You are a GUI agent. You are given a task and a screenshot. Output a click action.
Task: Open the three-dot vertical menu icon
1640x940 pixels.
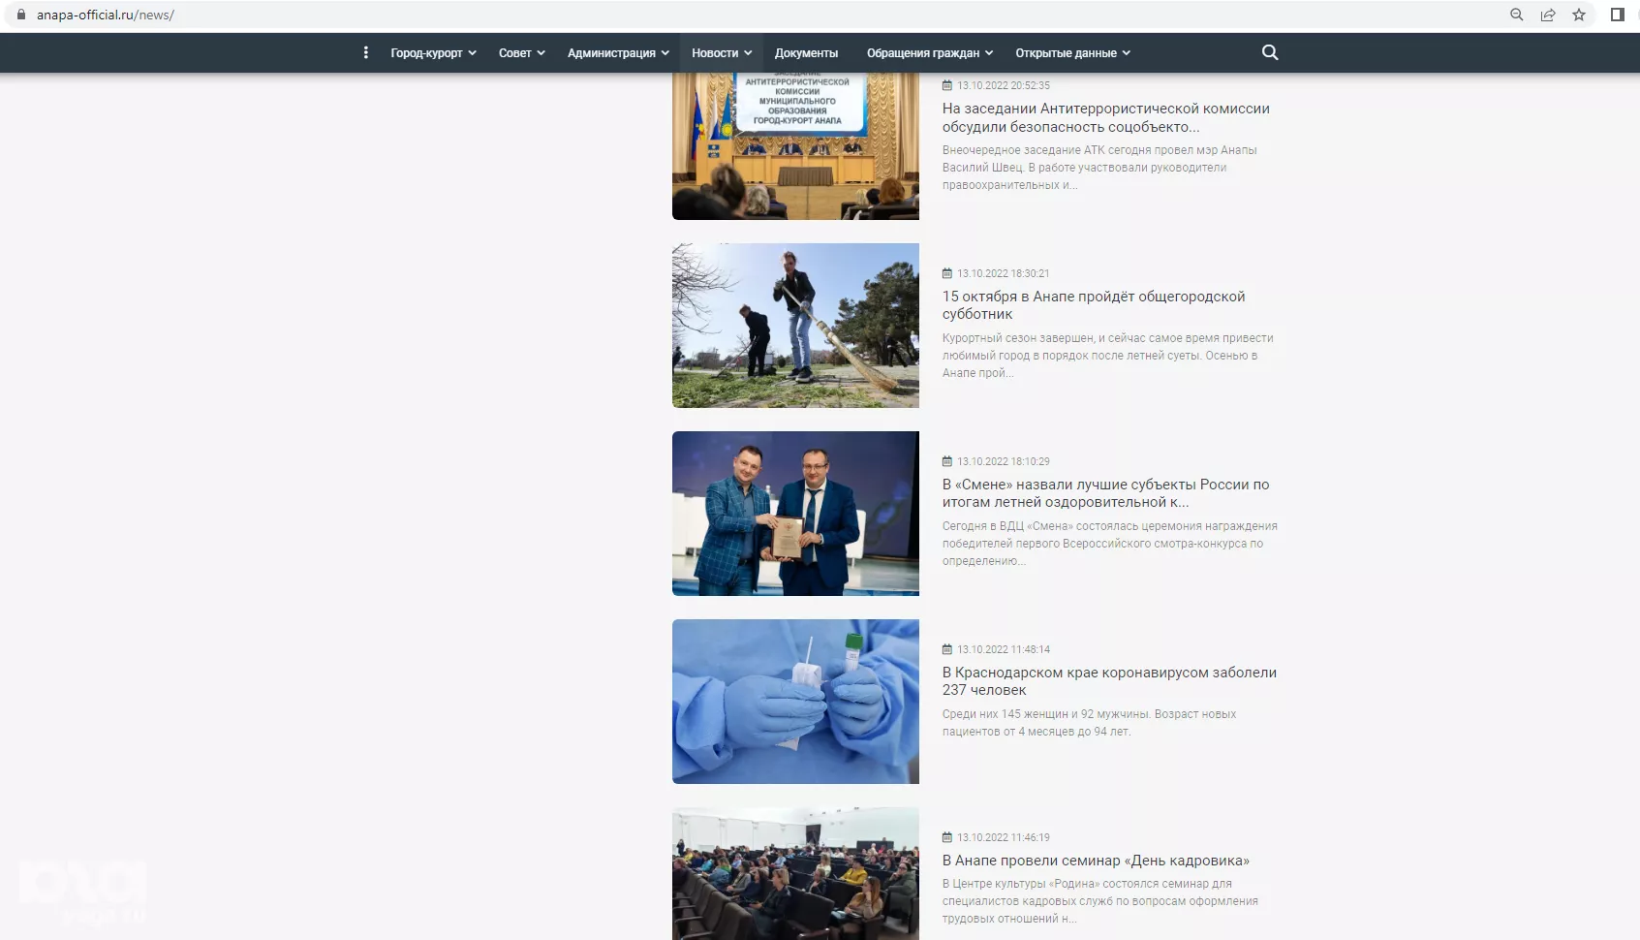click(365, 52)
